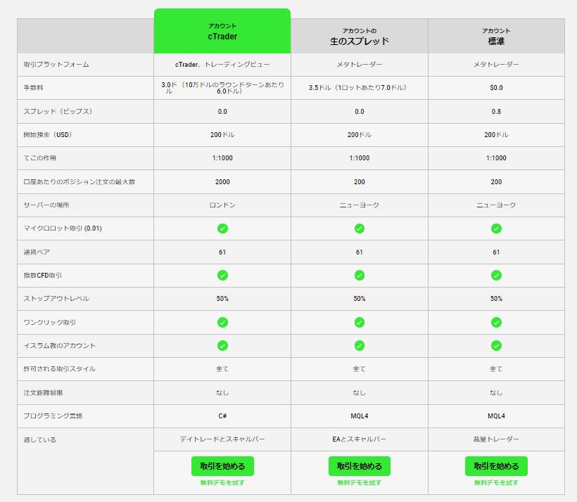Click 生のスプレッド checkmark for イスラム教のアカウント
577x502 pixels.
pos(359,345)
